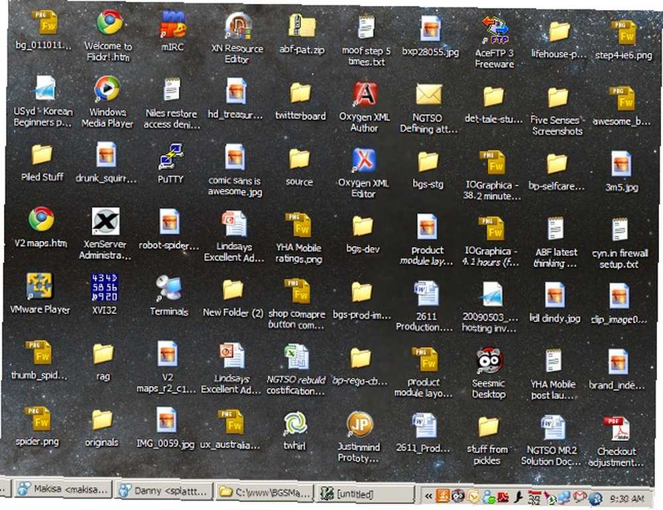Select the Checkout adjustment PDF file
Viewport: 663px width, 510px height.
click(616, 429)
